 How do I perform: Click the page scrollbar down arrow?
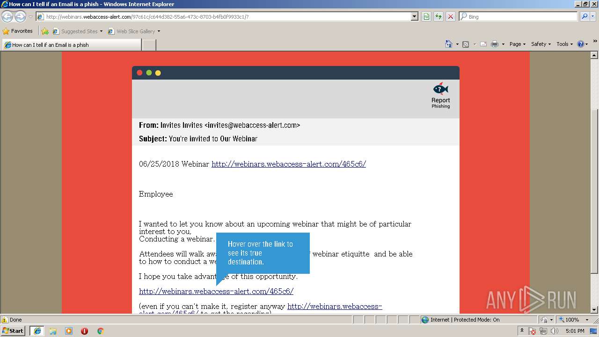point(594,310)
